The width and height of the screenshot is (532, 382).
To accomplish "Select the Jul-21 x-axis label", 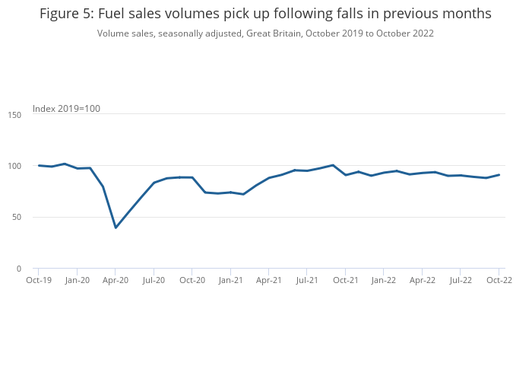I will 307,280.
